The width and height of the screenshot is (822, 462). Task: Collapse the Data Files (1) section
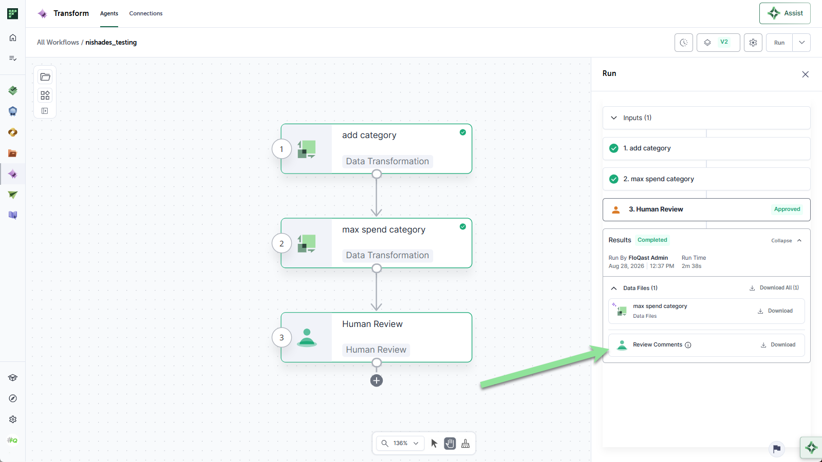[614, 288]
